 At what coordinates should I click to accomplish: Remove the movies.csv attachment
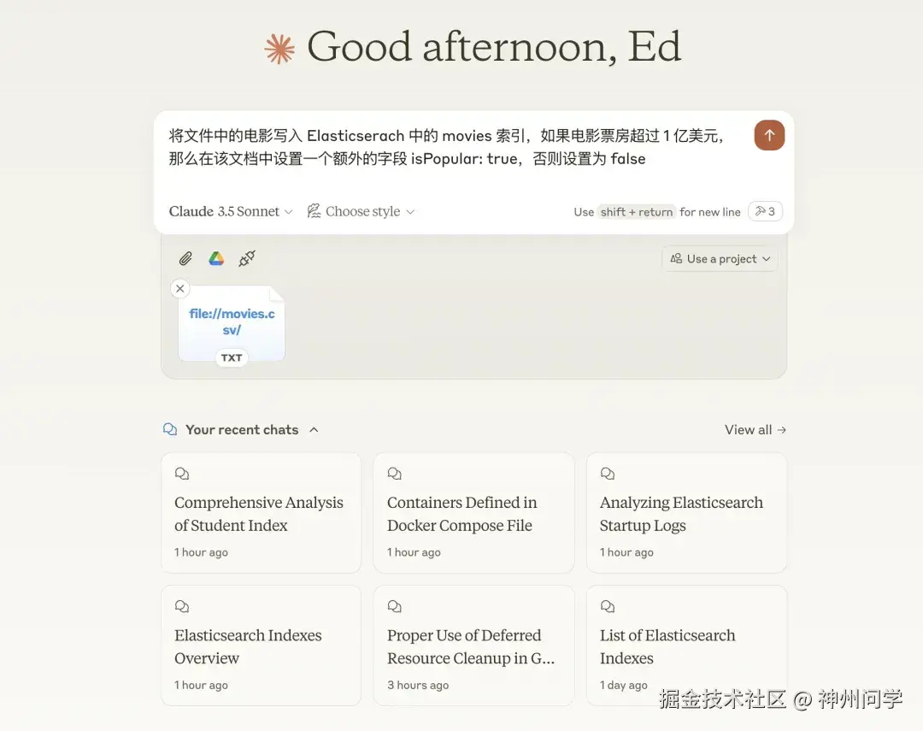coord(180,289)
